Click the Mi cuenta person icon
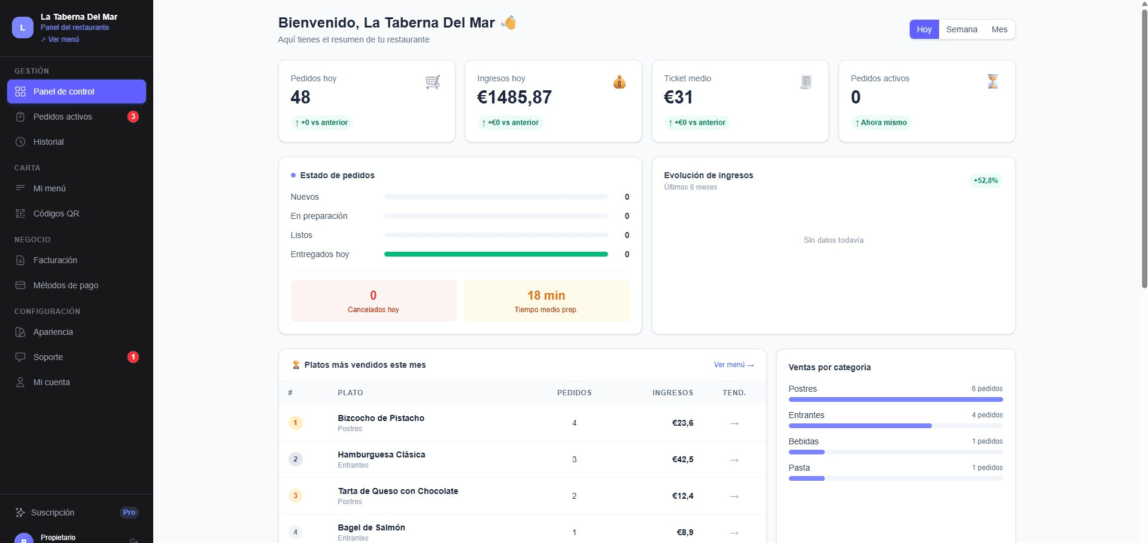Screen dimensions: 1148x543 tap(20, 382)
